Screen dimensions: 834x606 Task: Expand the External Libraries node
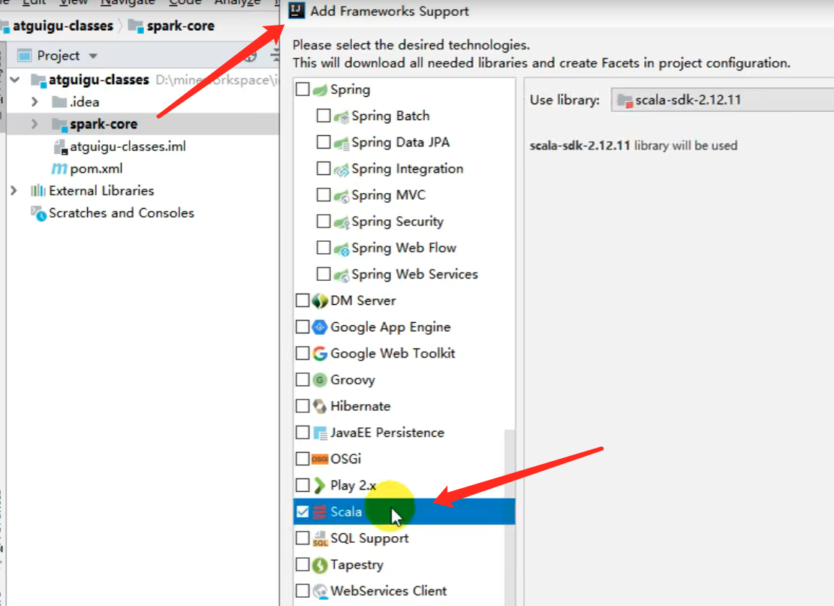[x=14, y=191]
